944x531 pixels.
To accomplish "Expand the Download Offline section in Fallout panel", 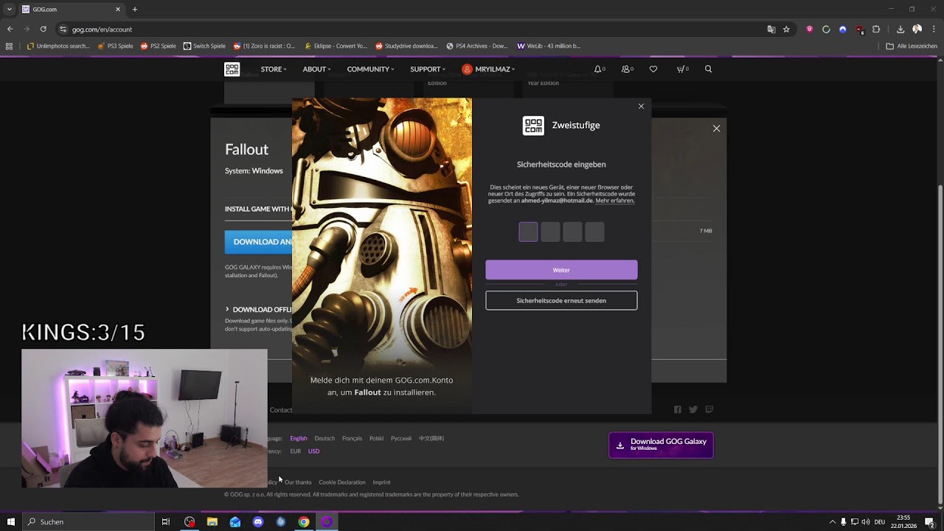I will (x=258, y=310).
